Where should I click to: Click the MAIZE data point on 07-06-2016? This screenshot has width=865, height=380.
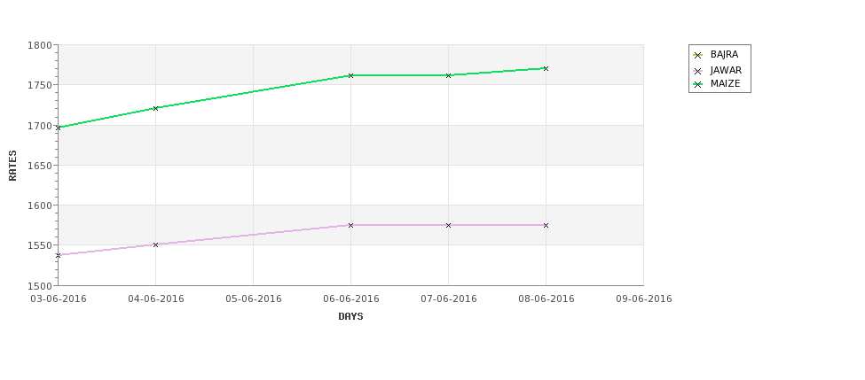(x=449, y=75)
